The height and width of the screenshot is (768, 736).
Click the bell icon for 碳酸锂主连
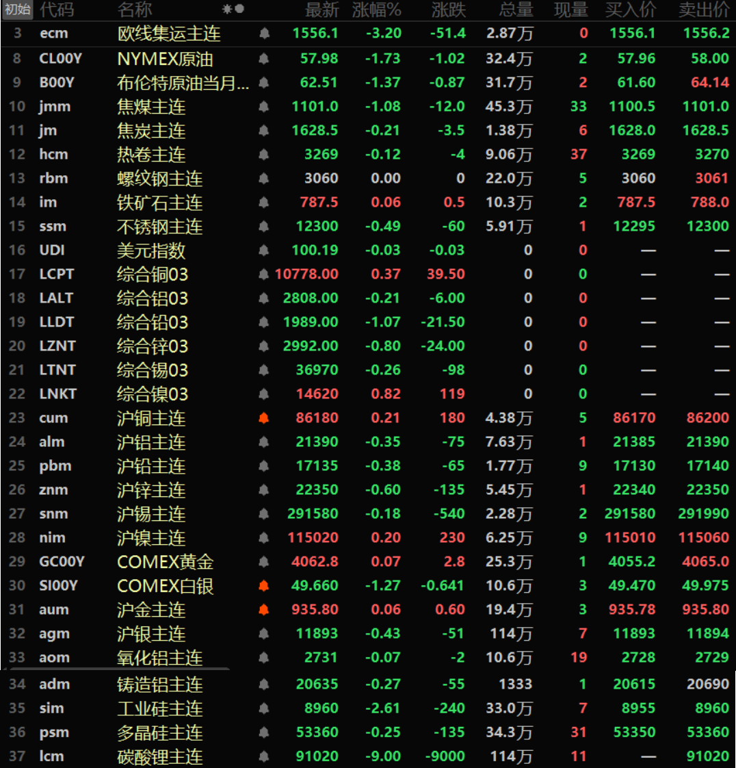pyautogui.click(x=264, y=756)
